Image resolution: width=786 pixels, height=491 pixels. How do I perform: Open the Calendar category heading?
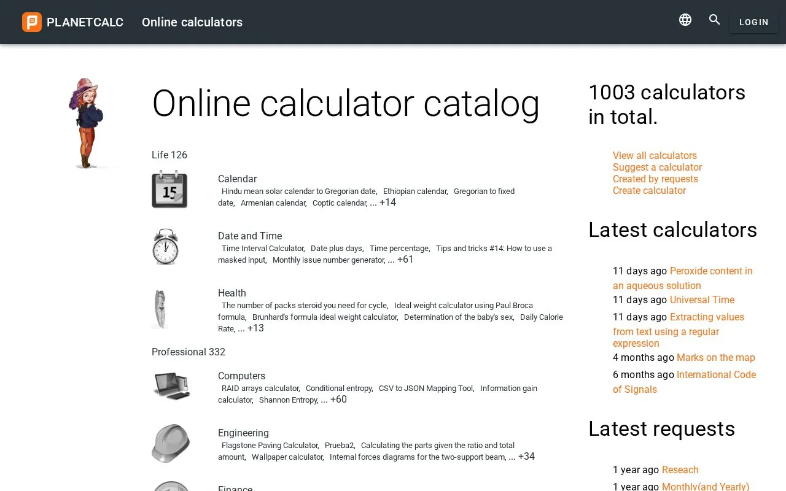237,179
